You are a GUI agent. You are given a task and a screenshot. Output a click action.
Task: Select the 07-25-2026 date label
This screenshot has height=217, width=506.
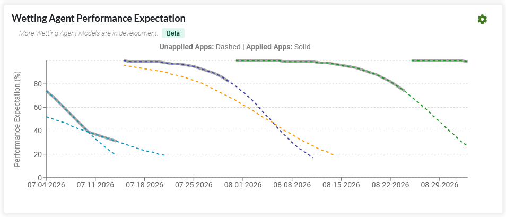click(194, 185)
